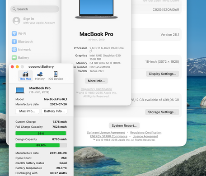This screenshot has width=206, height=176.
Task: Close the coconutBattery window
Action: pyautogui.click(x=12, y=67)
